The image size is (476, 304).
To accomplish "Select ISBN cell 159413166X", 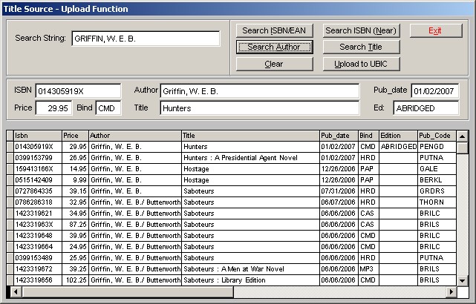I will pyautogui.click(x=38, y=169).
